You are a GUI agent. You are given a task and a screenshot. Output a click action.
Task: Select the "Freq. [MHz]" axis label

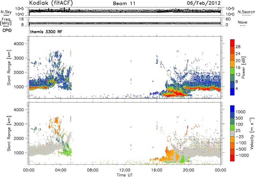pyautogui.click(x=6, y=21)
